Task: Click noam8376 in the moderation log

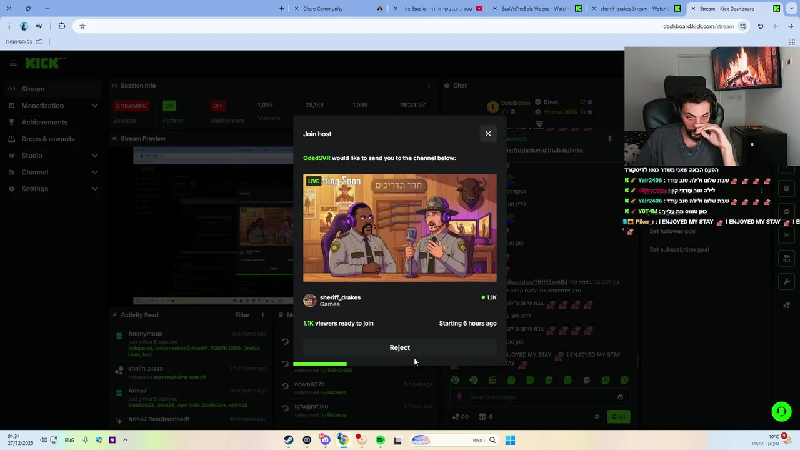Action: tap(309, 384)
